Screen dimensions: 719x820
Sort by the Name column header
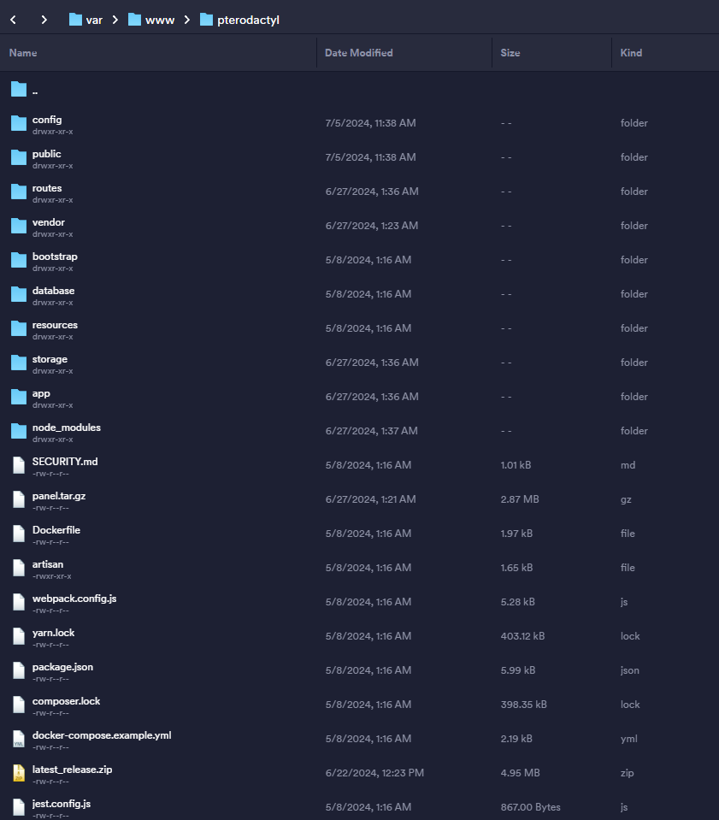pos(23,53)
